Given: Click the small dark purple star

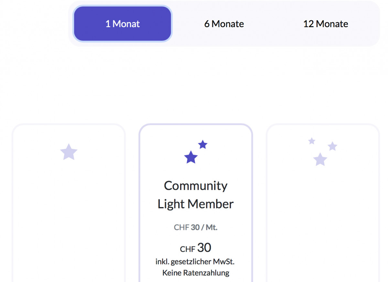Looking at the screenshot, I should click(x=203, y=144).
